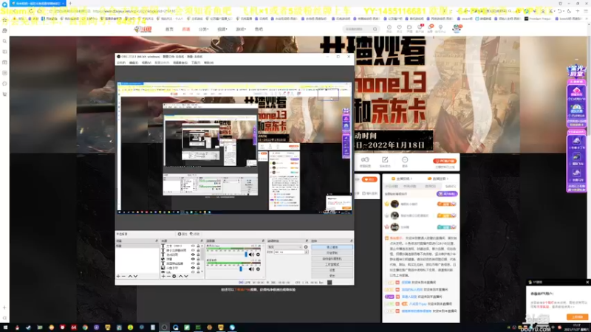Open the scene transition type dropdown

[285, 247]
